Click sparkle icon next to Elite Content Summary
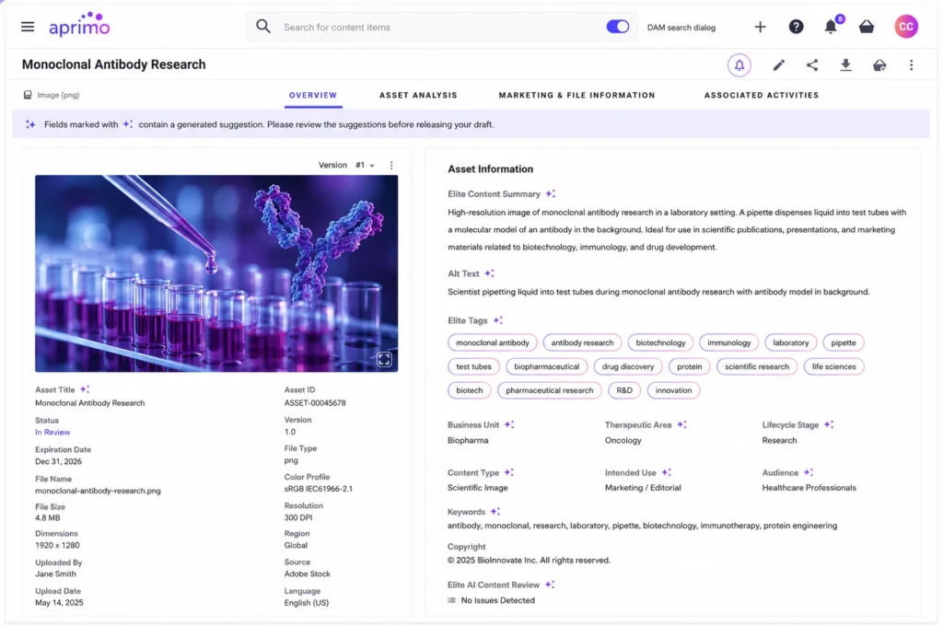This screenshot has width=943, height=626. [551, 193]
